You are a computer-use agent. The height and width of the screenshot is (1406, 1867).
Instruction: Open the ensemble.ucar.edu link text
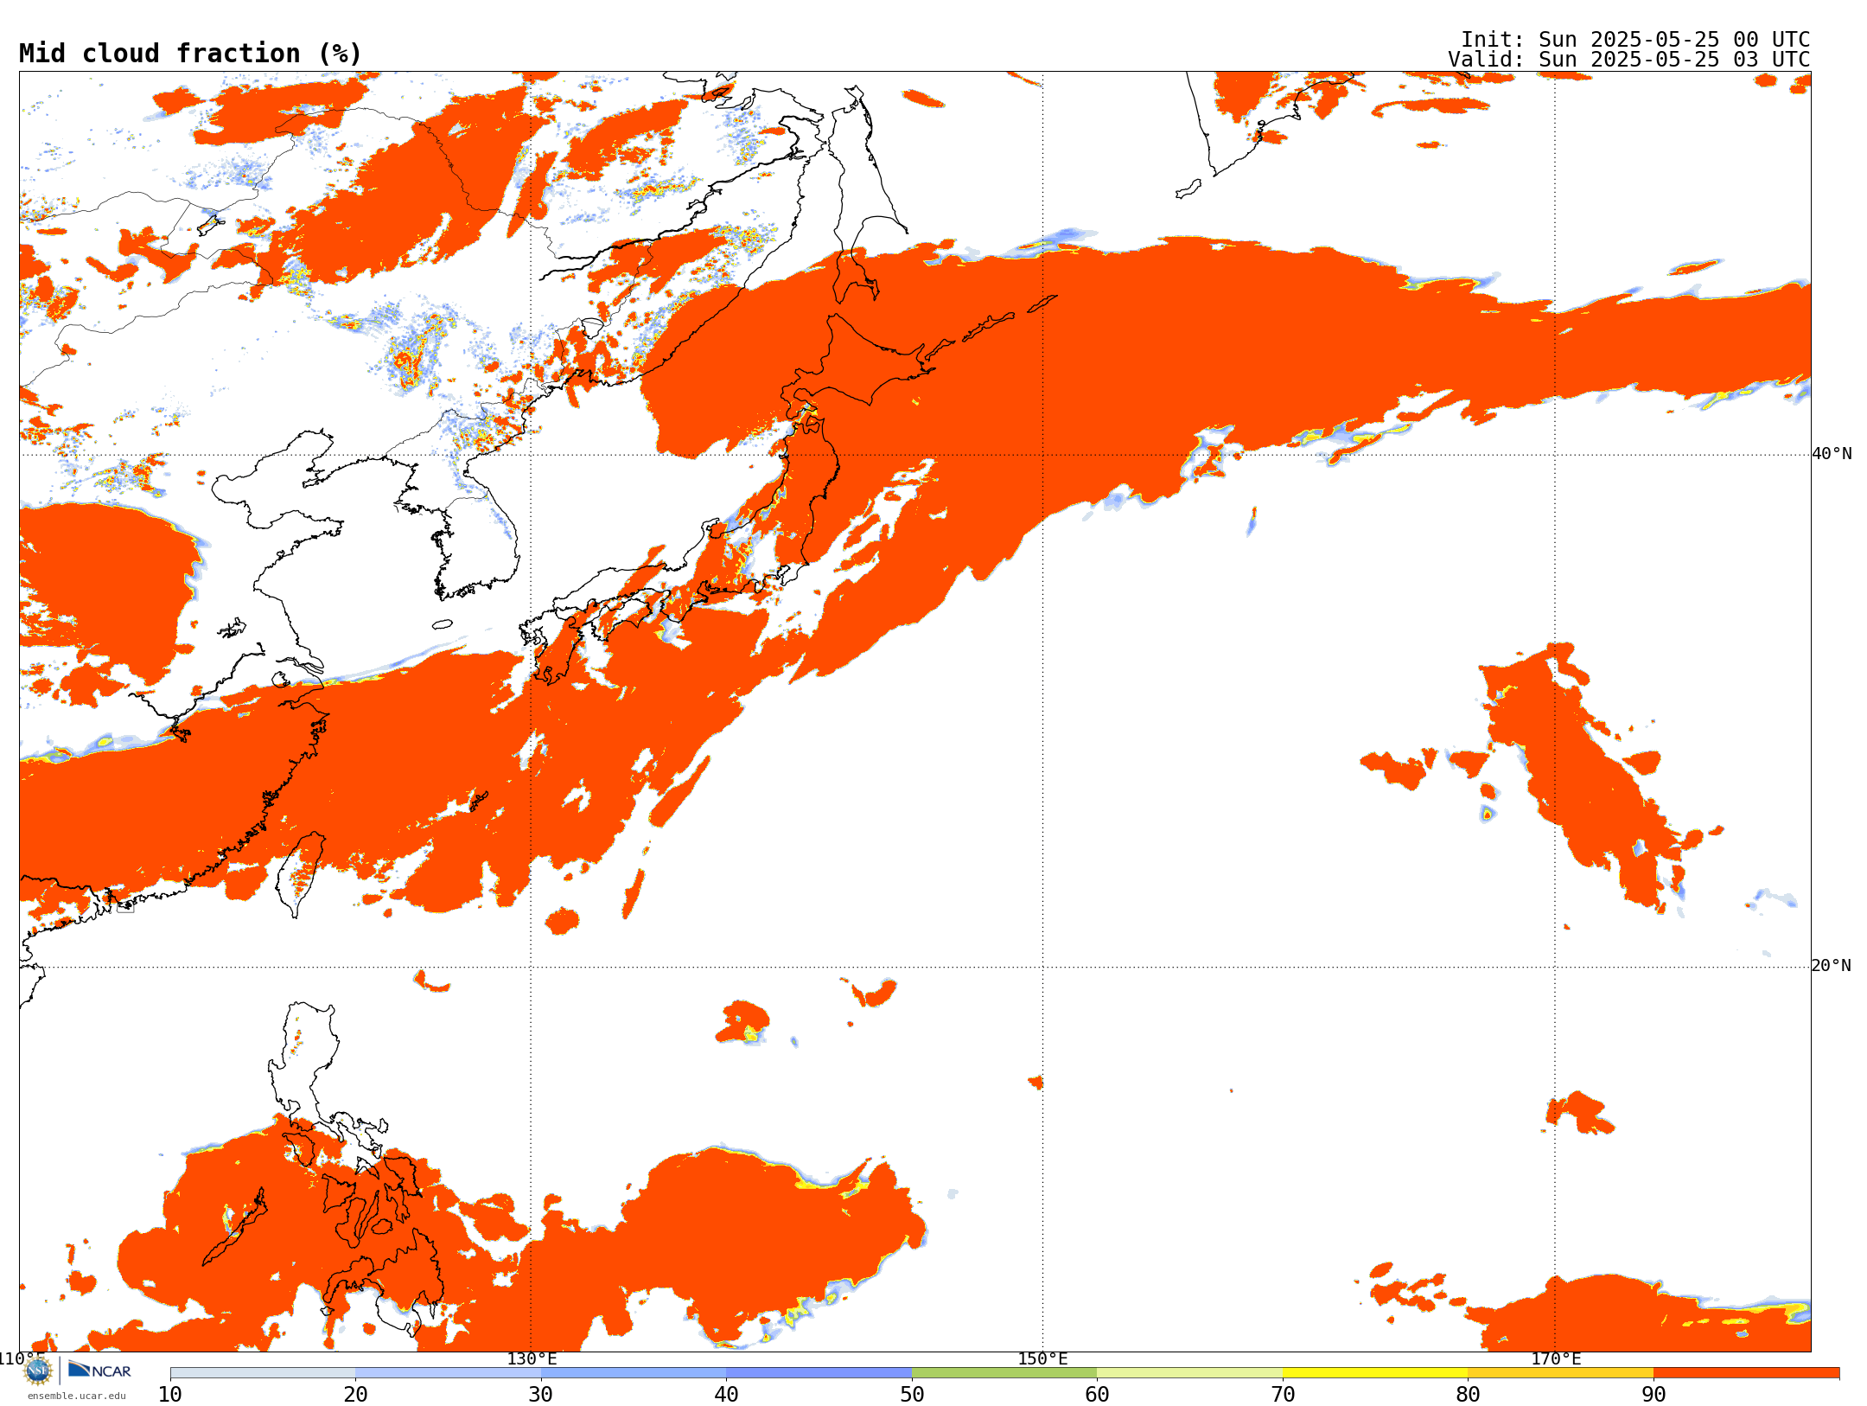(x=77, y=1396)
